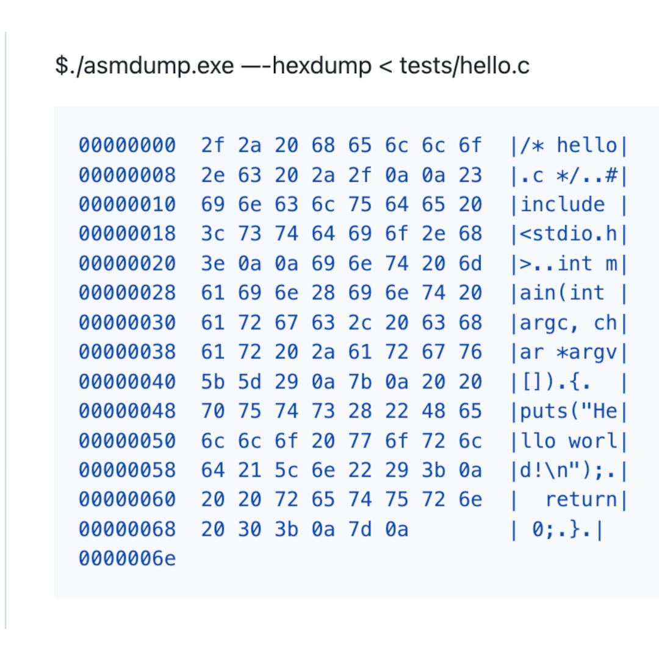Click the ASCII text '|/* hello|'

569,146
